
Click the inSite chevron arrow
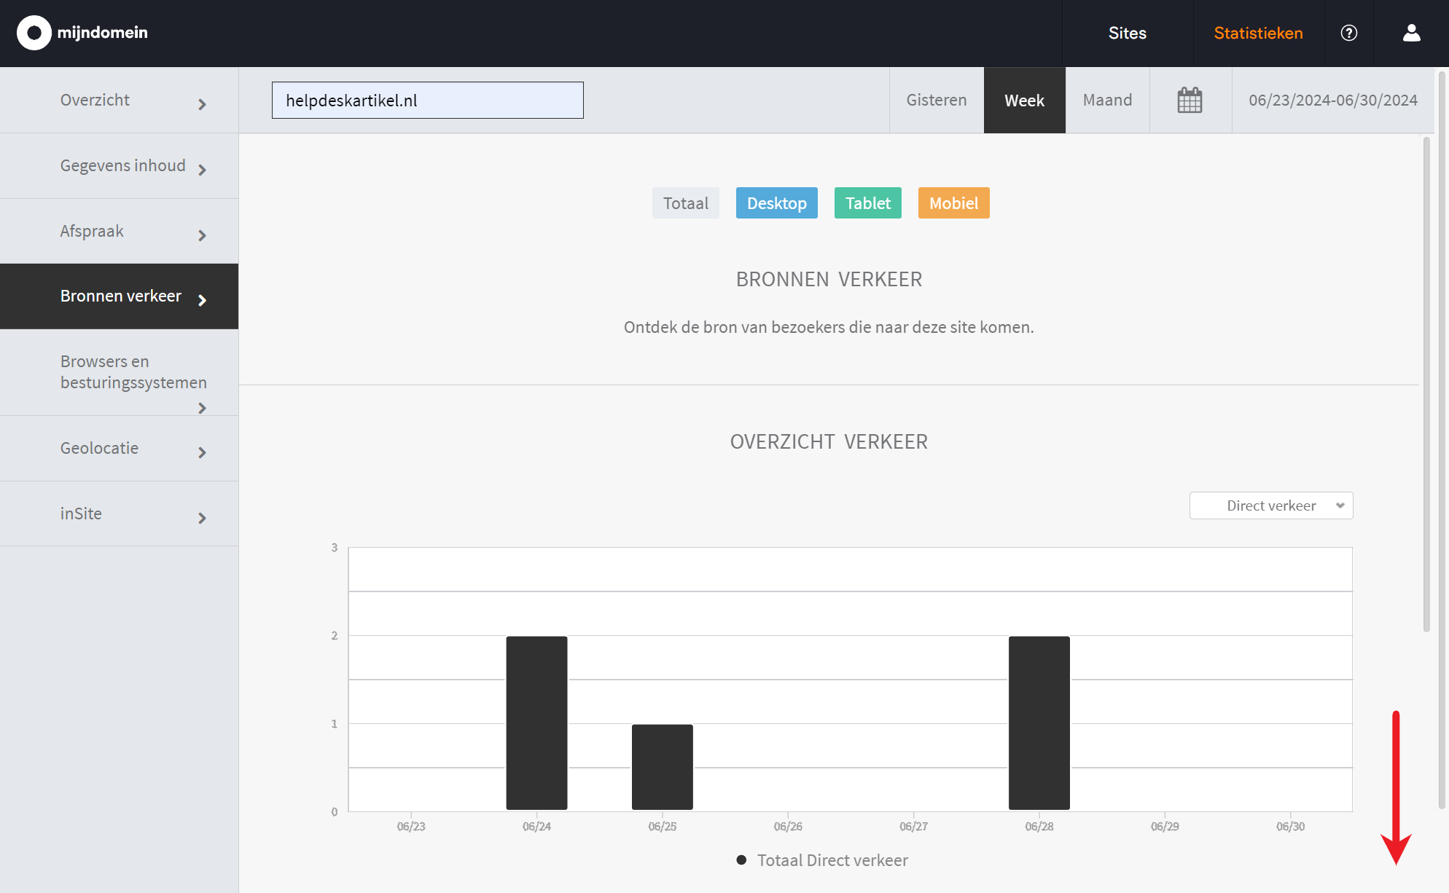point(202,518)
